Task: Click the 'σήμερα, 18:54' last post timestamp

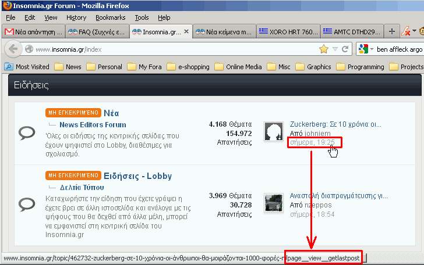Action: 312,214
